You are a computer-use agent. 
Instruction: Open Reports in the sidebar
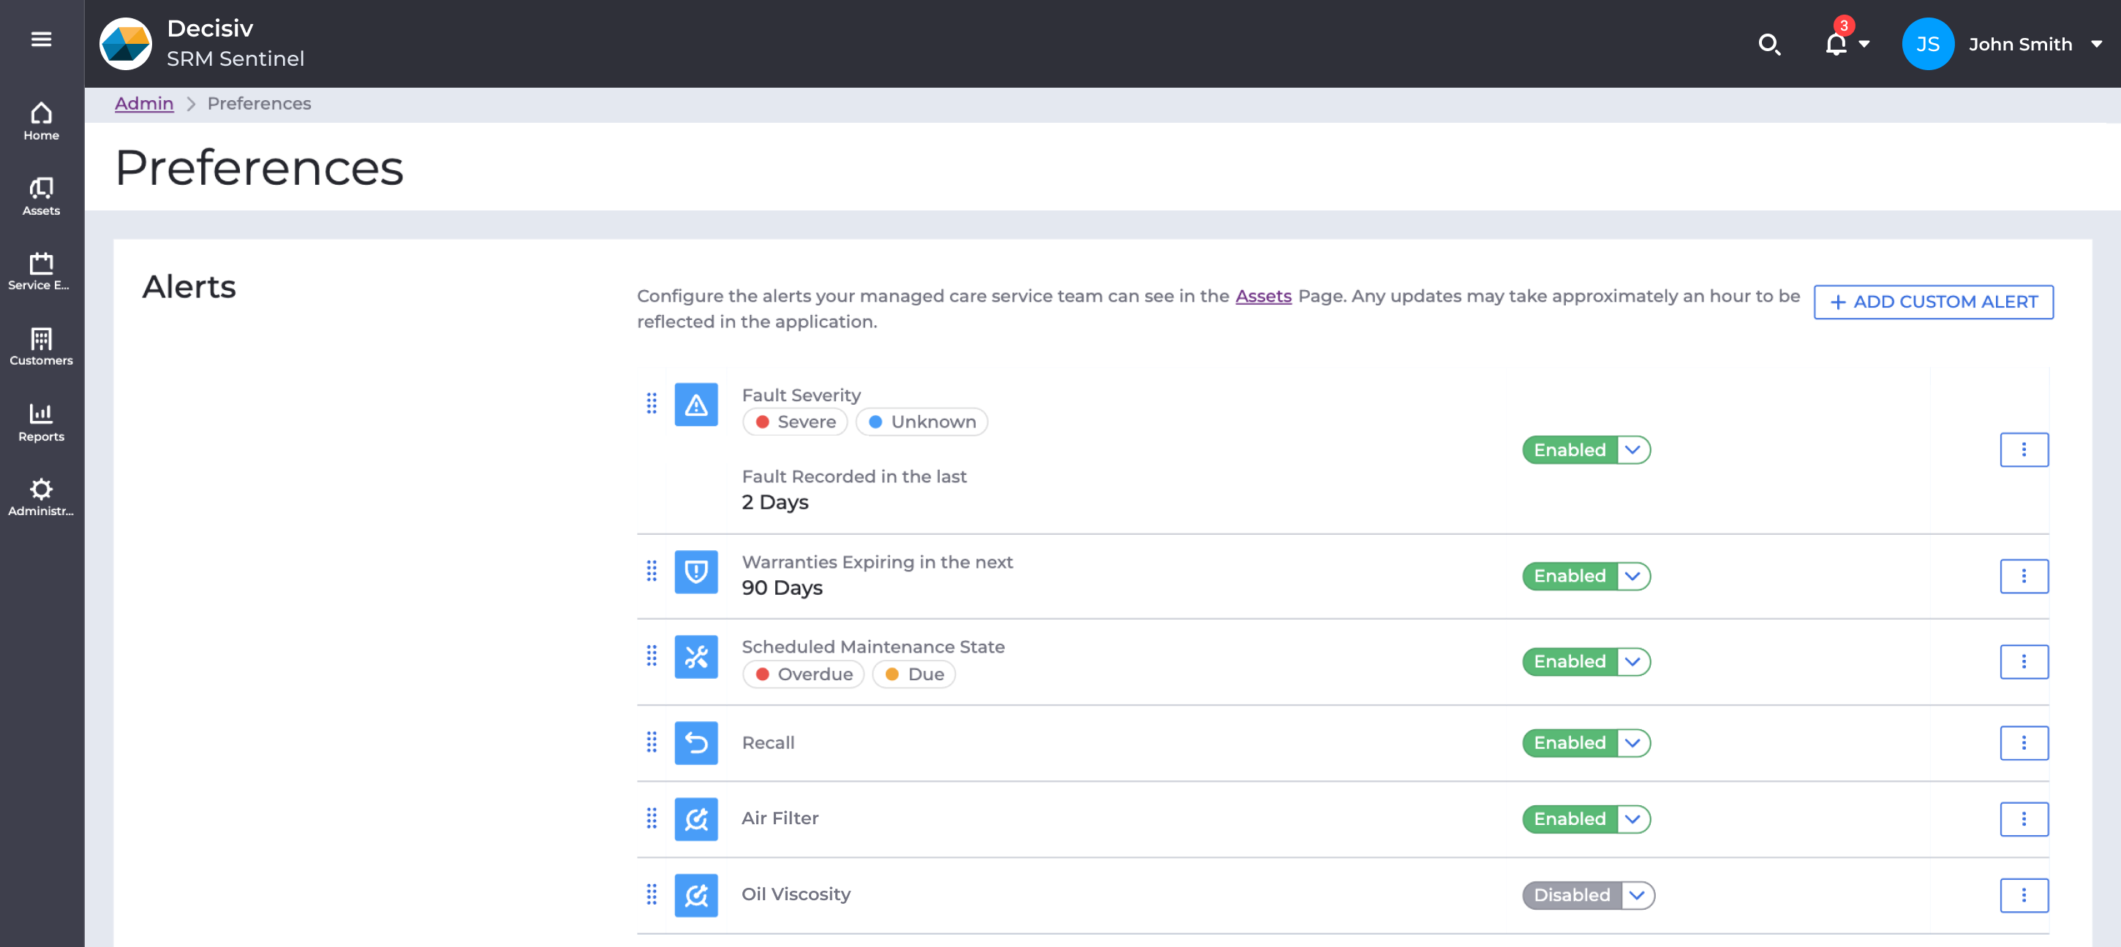pyautogui.click(x=41, y=422)
